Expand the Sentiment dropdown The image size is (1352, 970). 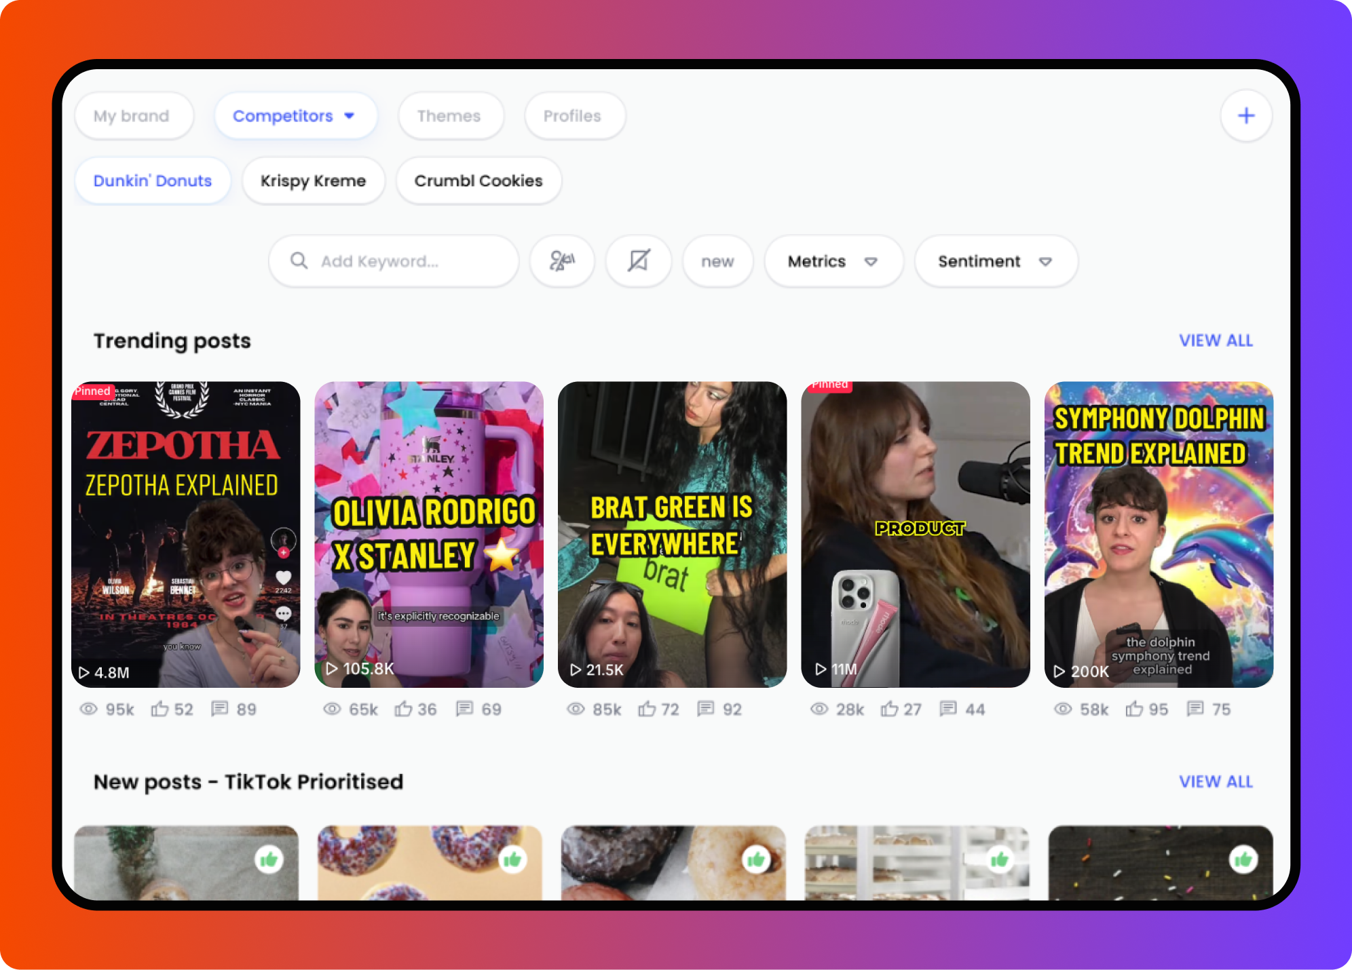click(x=995, y=261)
